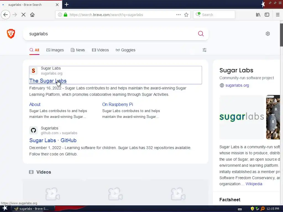This screenshot has height=212, width=283.
Task: Click the GitHub octocat favicon
Action: point(33,130)
